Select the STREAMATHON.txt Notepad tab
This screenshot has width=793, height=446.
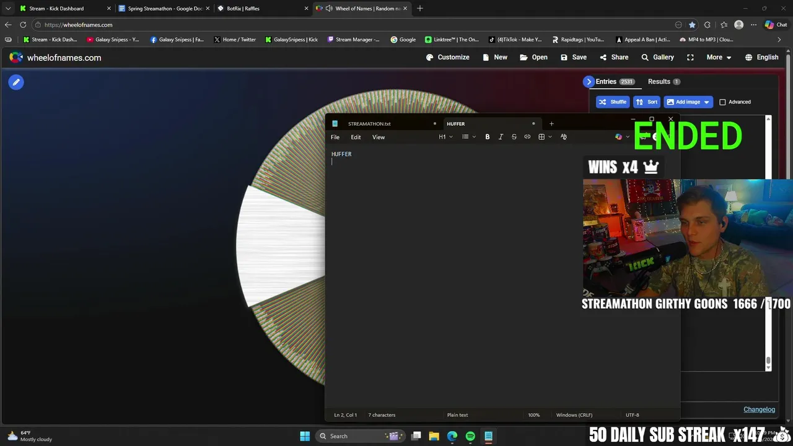click(369, 124)
